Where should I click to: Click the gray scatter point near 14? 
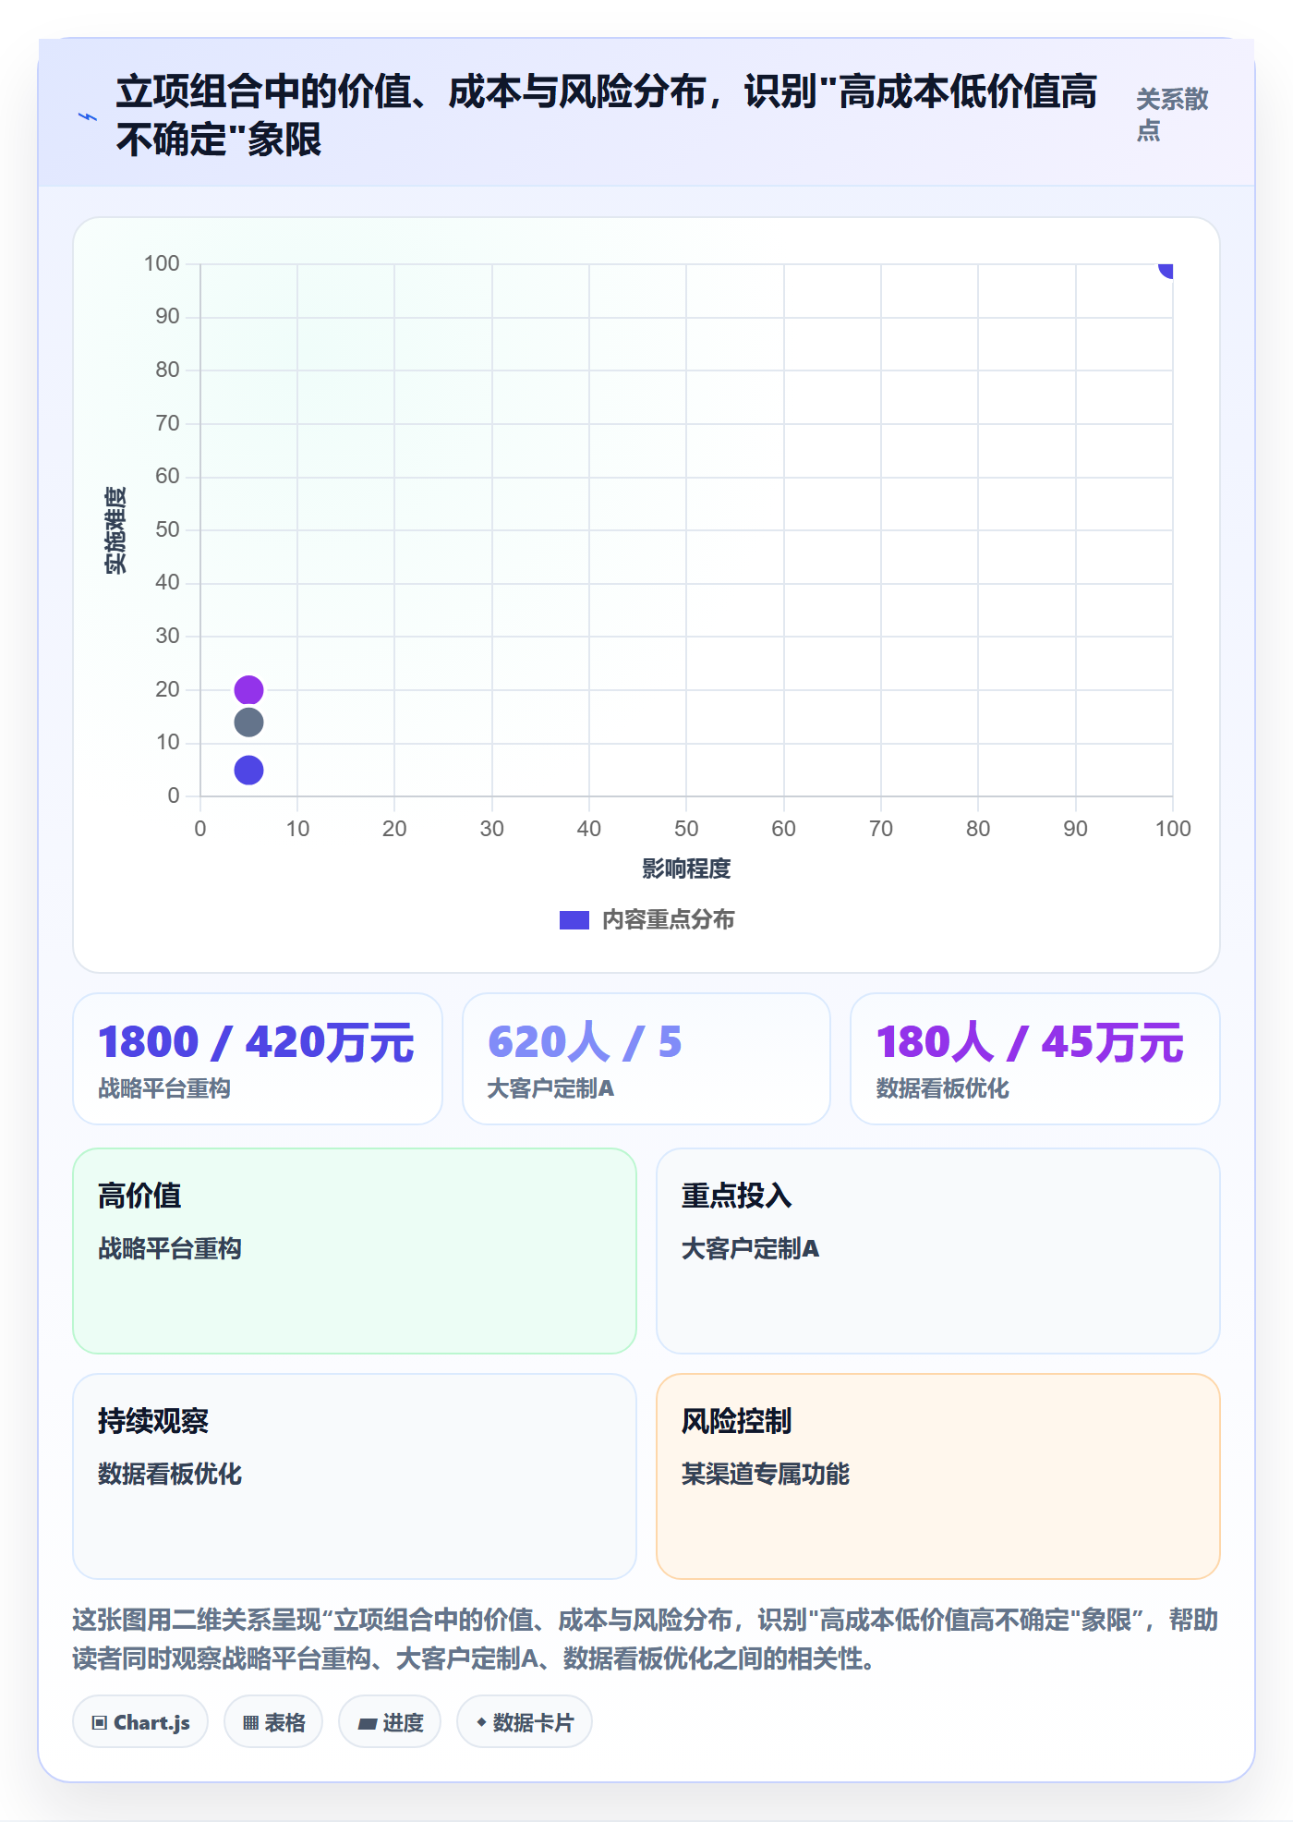tap(248, 723)
